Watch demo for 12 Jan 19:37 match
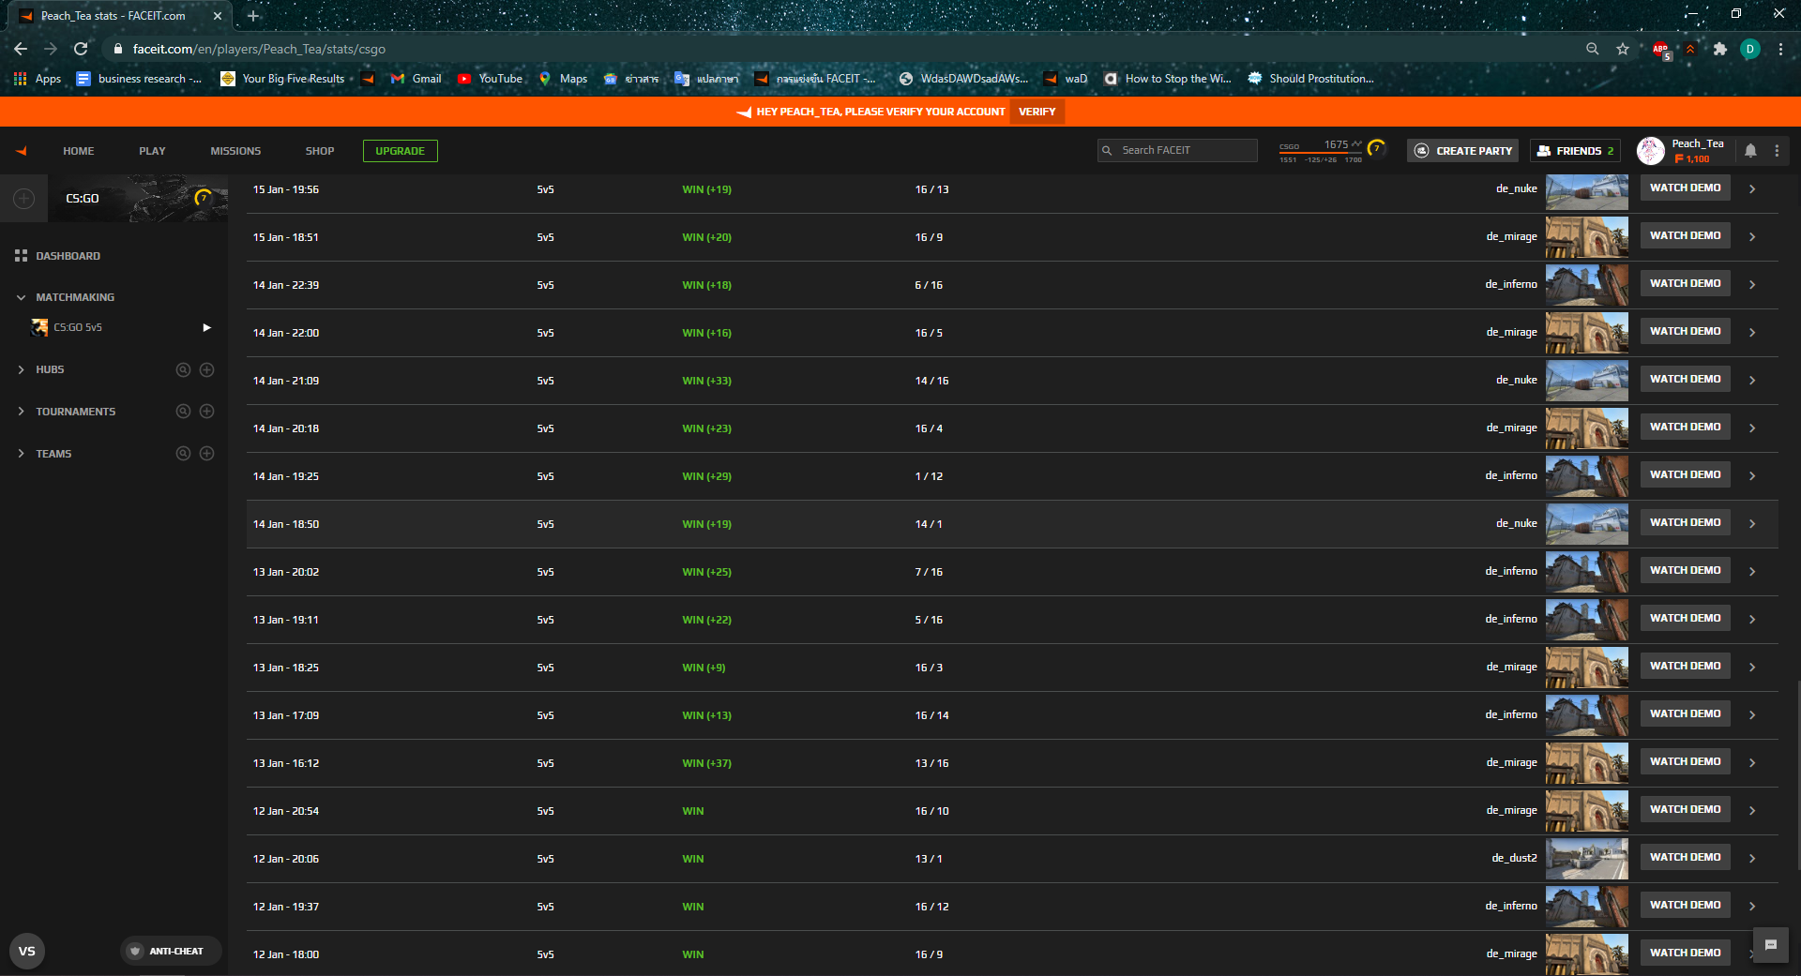This screenshot has height=976, width=1801. coord(1685,906)
